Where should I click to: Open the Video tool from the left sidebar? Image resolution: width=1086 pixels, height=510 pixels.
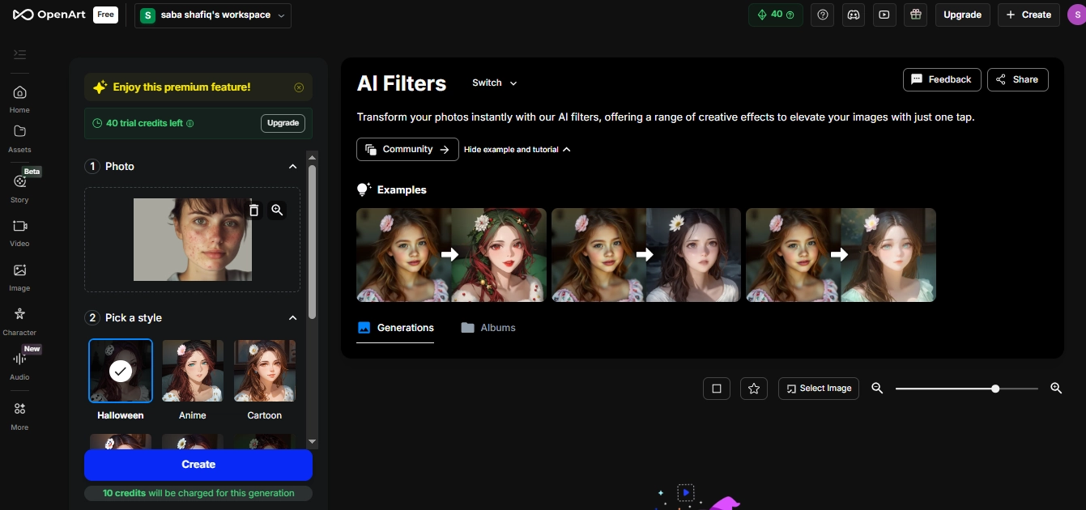tap(19, 231)
